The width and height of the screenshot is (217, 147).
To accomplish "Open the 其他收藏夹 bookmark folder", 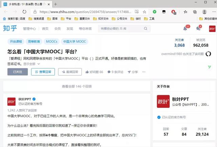I will 208,19.
